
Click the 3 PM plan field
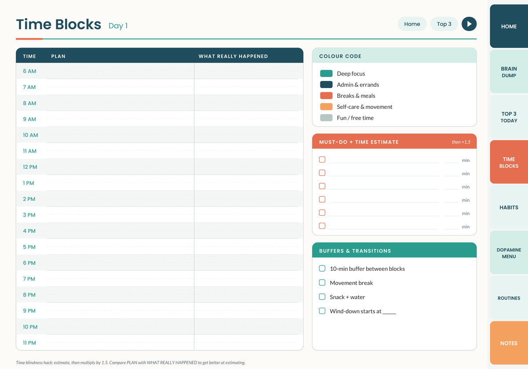click(x=120, y=215)
